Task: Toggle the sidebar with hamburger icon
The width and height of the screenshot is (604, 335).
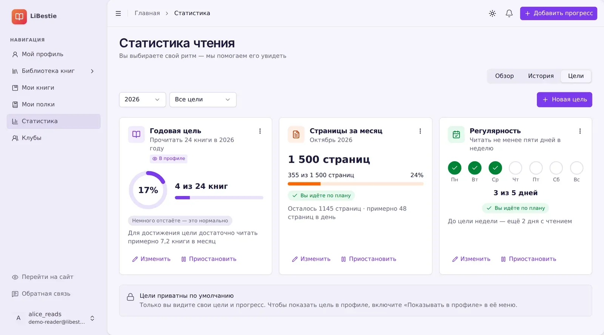Action: pyautogui.click(x=118, y=13)
